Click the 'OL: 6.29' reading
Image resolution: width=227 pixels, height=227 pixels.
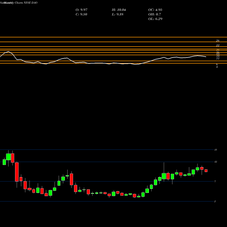coord(155,19)
